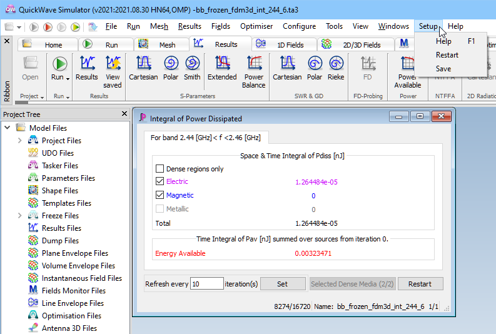Image resolution: width=496 pixels, height=334 pixels.
Task: Choose Restart from the Setup menu
Action: tap(447, 55)
